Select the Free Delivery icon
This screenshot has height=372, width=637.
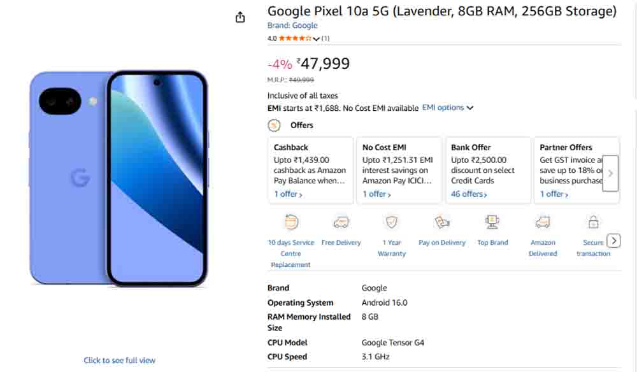point(341,224)
